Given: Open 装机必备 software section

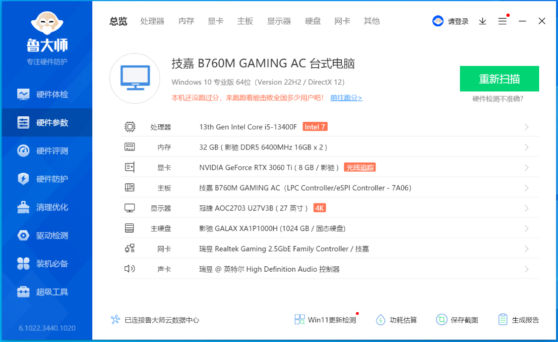Looking at the screenshot, I should 47,263.
